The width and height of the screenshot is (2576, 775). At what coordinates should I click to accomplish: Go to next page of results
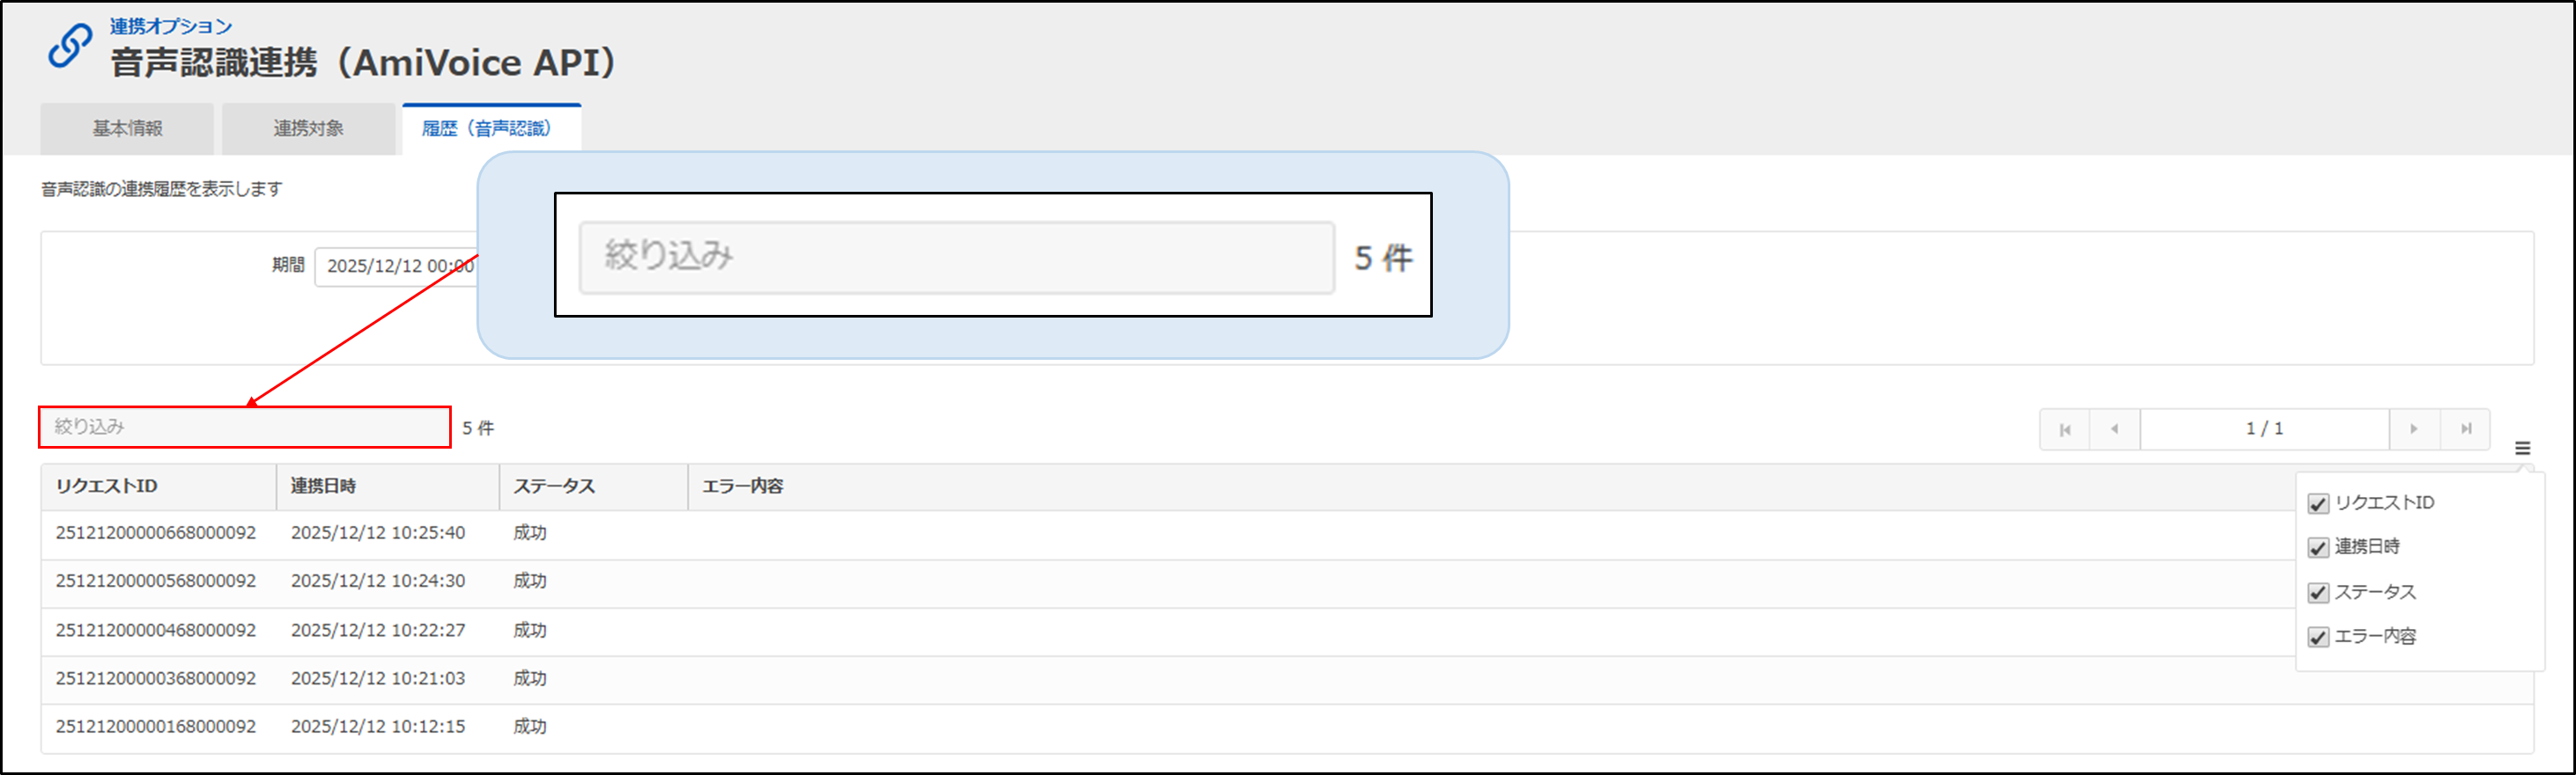point(2414,429)
